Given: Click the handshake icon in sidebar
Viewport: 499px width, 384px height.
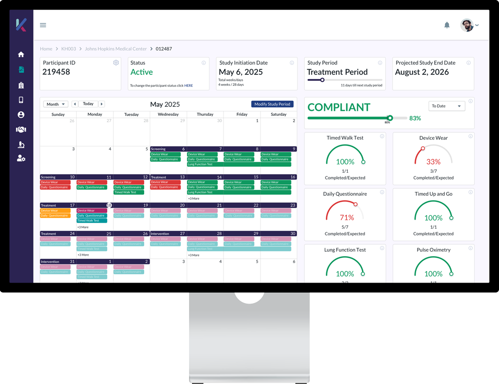Looking at the screenshot, I should pyautogui.click(x=21, y=130).
